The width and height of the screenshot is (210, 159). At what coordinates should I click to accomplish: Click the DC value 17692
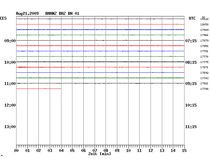pyautogui.click(x=205, y=73)
